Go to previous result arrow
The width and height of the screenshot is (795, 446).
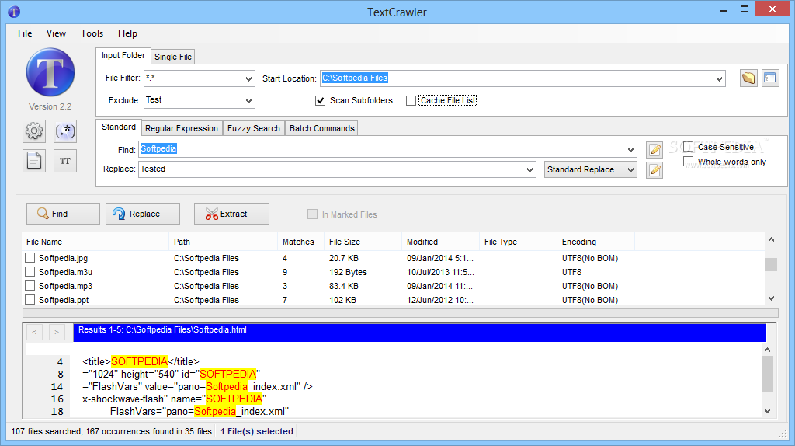34,332
